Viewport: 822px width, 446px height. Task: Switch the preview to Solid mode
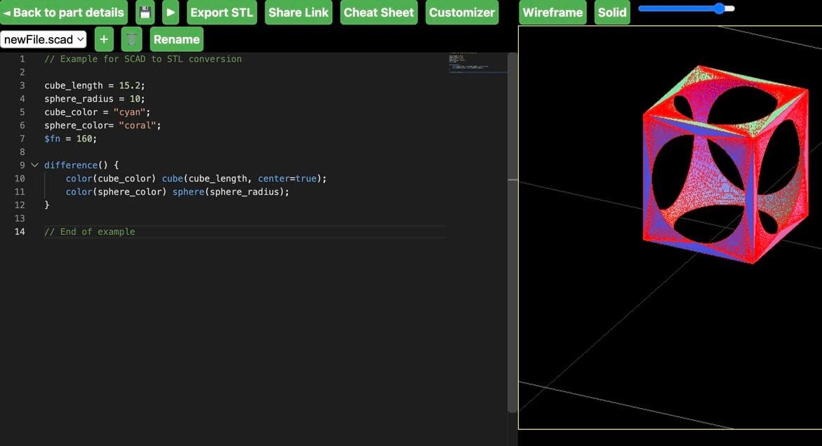click(612, 13)
